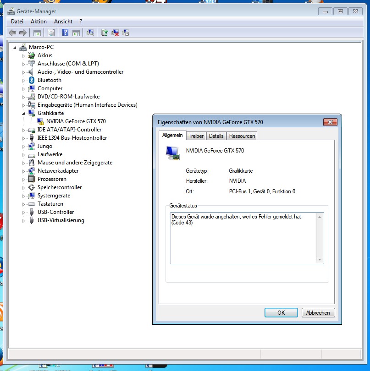Click the Abbrechen button
The height and width of the screenshot is (371, 370).
pos(318,312)
